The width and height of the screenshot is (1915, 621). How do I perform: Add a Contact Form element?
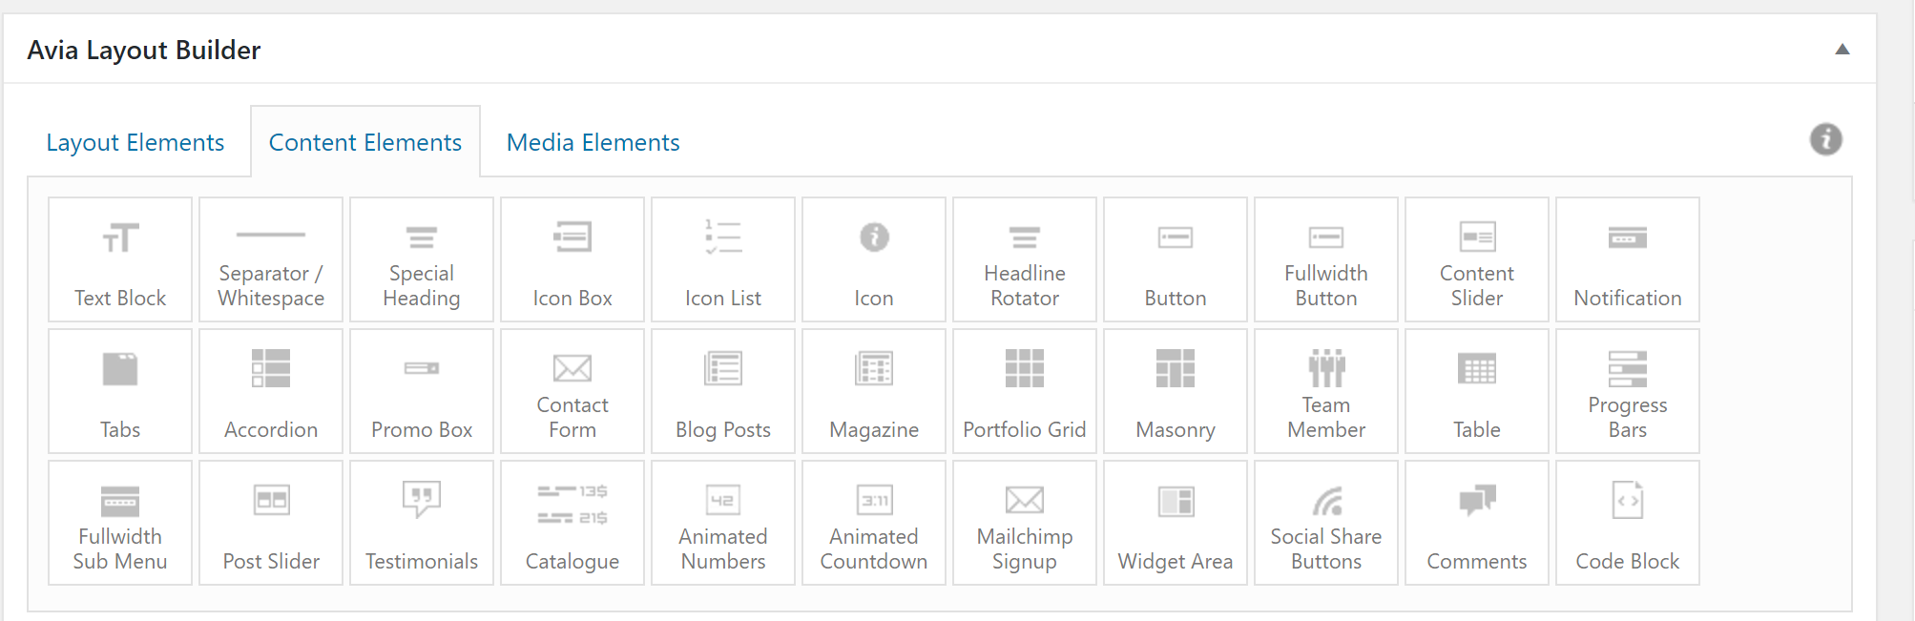pos(572,391)
